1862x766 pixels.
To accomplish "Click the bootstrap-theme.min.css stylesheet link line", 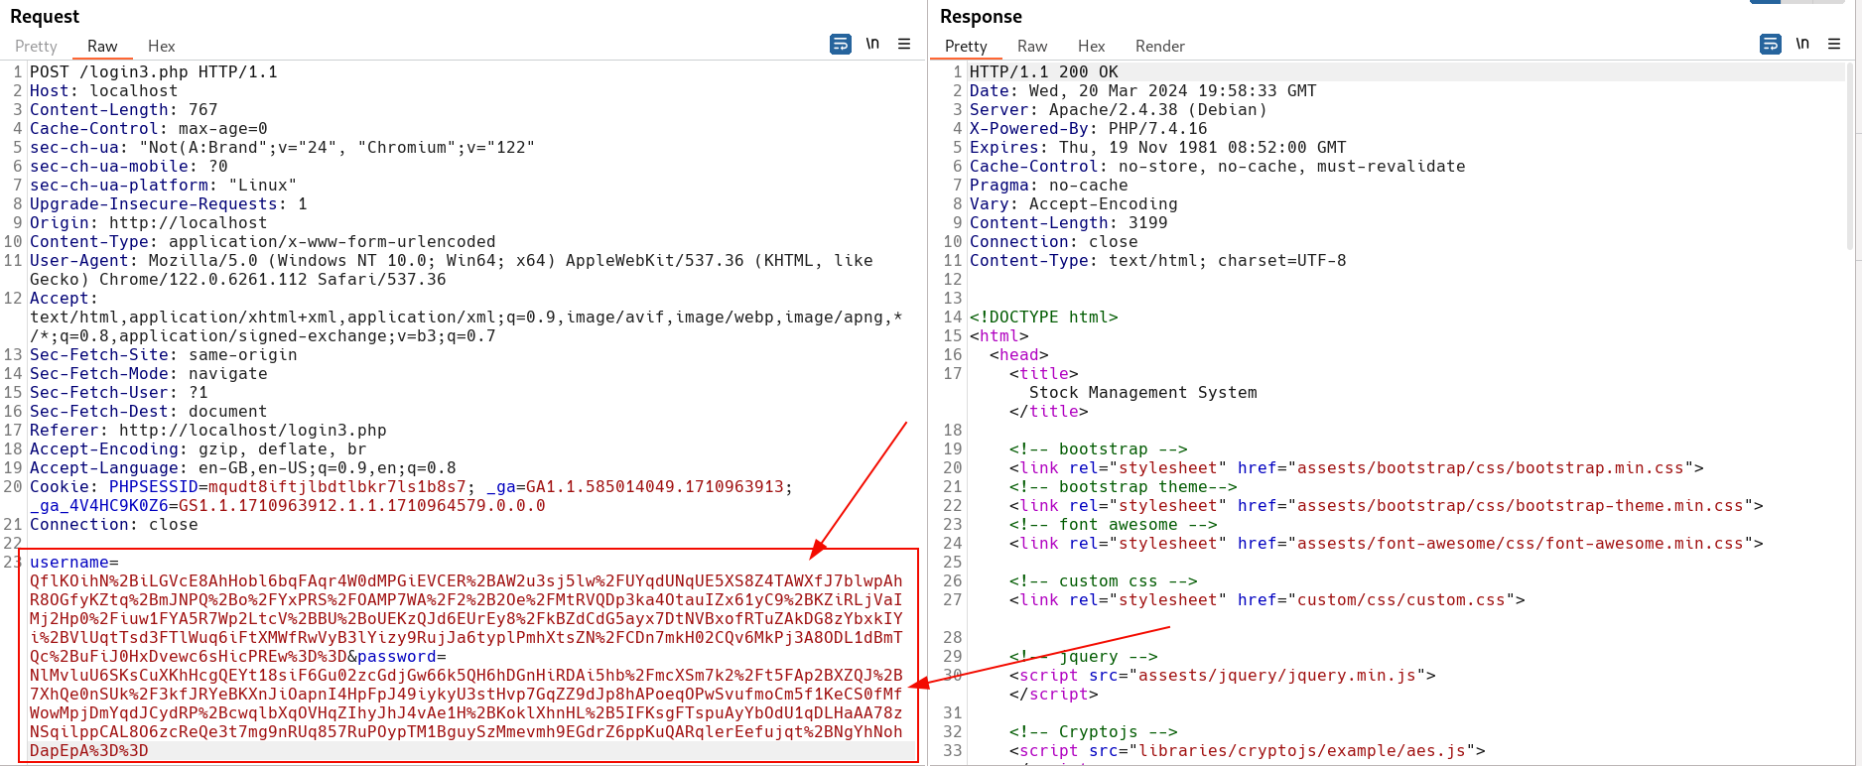I will (1387, 506).
